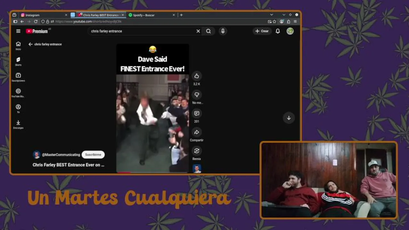Image resolution: width=409 pixels, height=230 pixels.
Task: Open Shorts in the sidebar
Action: (18, 61)
